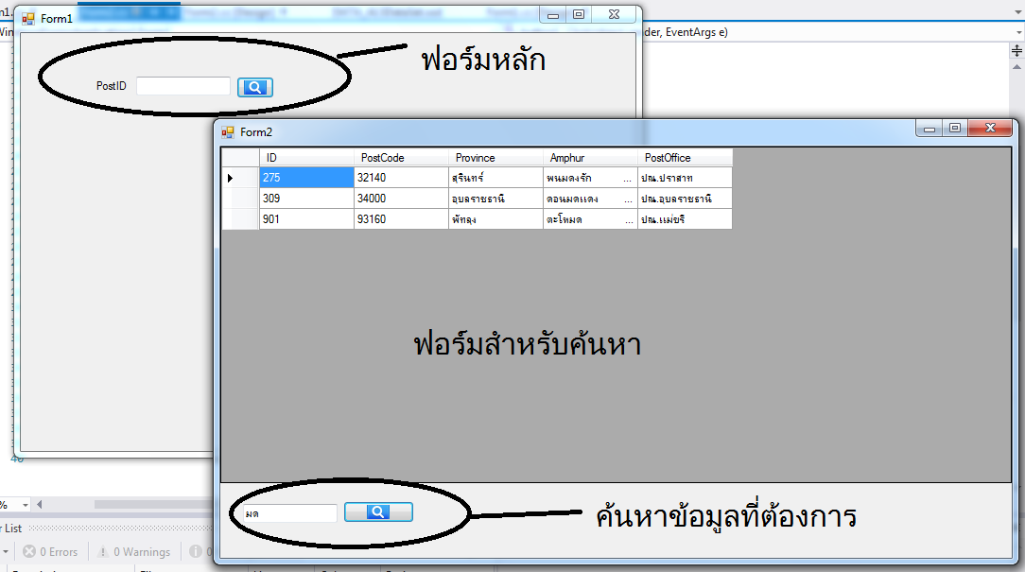Image resolution: width=1025 pixels, height=572 pixels.
Task: Minimize the Form2 window
Action: 929,129
